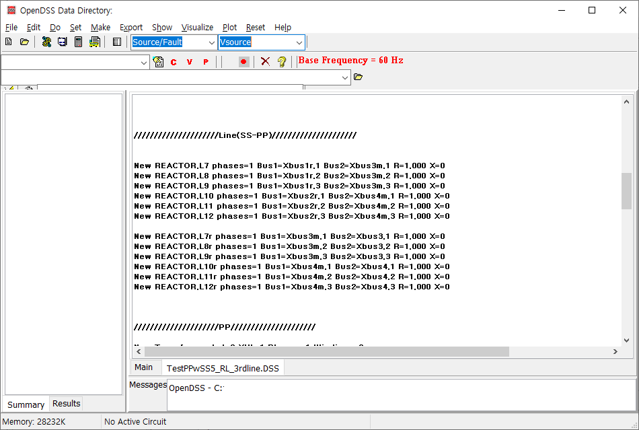Click the script line defining REACTOR.L7
Image resolution: width=639 pixels, height=430 pixels.
(289, 166)
